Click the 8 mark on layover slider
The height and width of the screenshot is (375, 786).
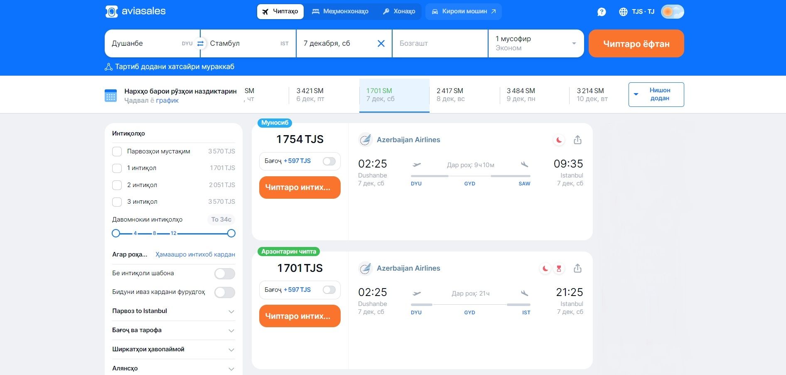155,233
